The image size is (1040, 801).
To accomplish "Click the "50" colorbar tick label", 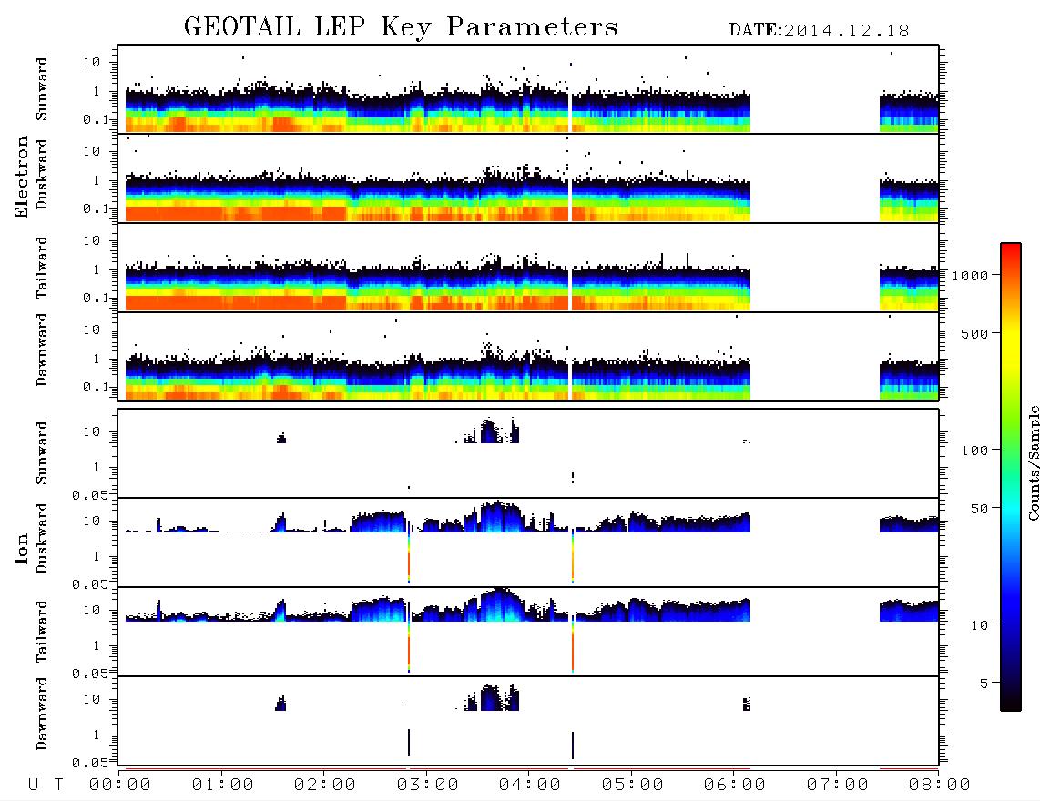I will [x=980, y=509].
